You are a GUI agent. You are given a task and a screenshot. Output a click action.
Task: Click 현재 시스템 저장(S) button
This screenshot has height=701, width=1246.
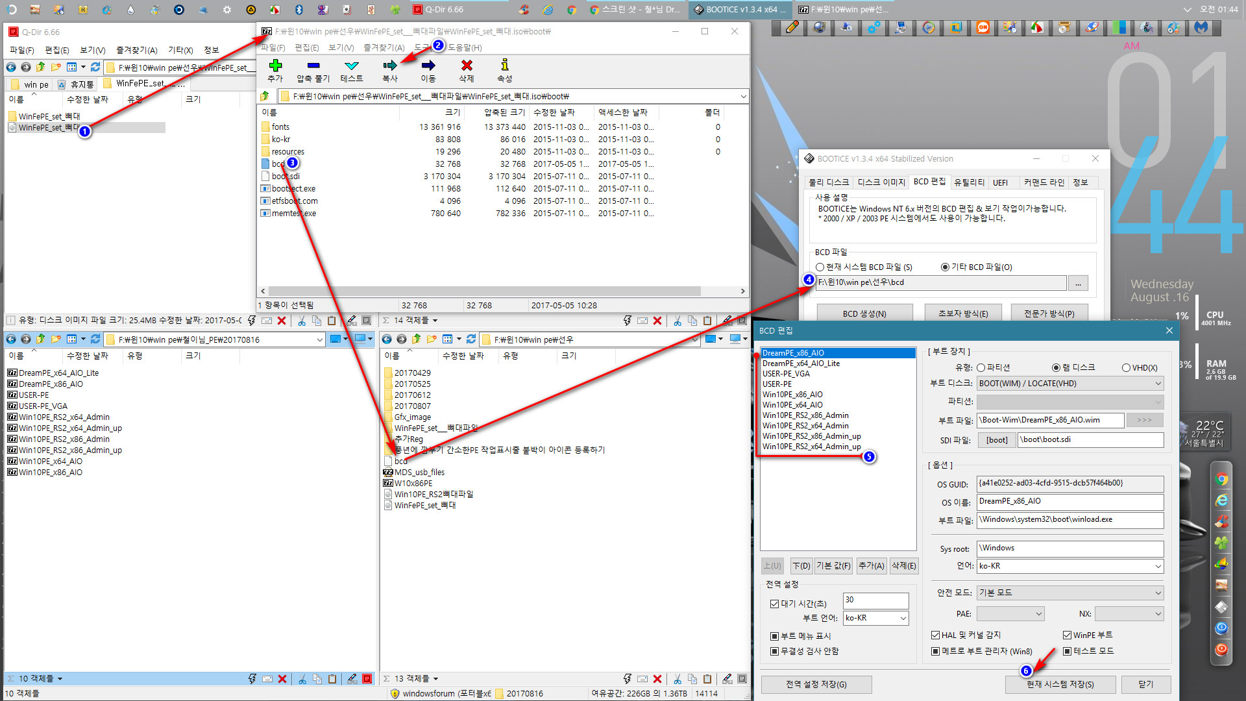(1060, 684)
